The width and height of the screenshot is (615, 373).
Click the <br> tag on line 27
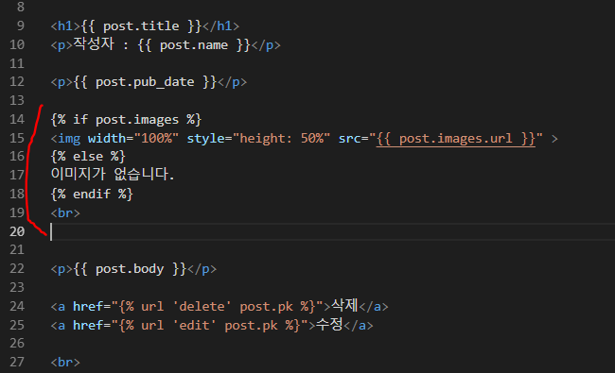[65, 362]
